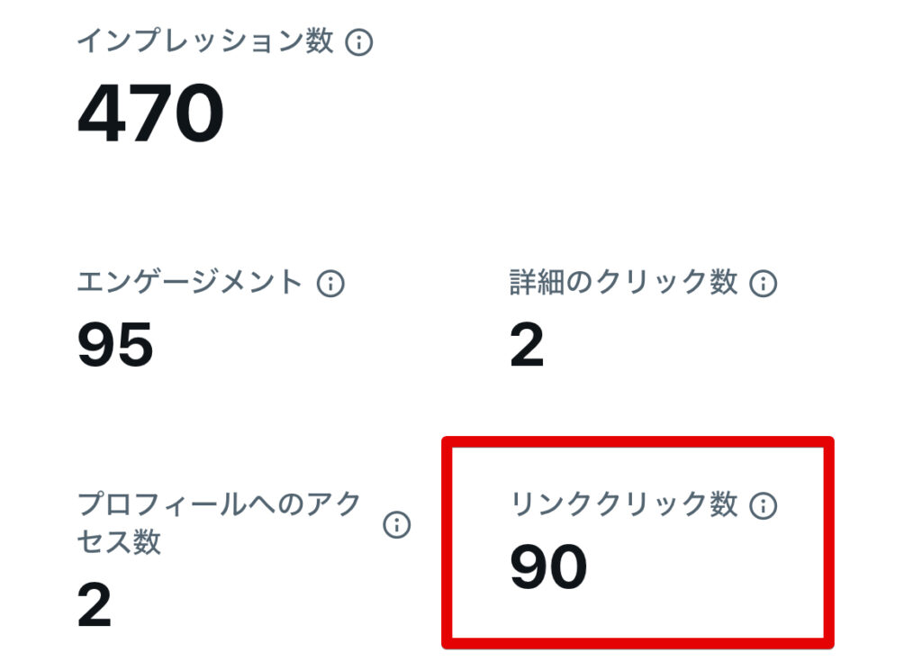Tap info icon beside 詳細のクリック数
This screenshot has height=671, width=922.
coord(764,284)
